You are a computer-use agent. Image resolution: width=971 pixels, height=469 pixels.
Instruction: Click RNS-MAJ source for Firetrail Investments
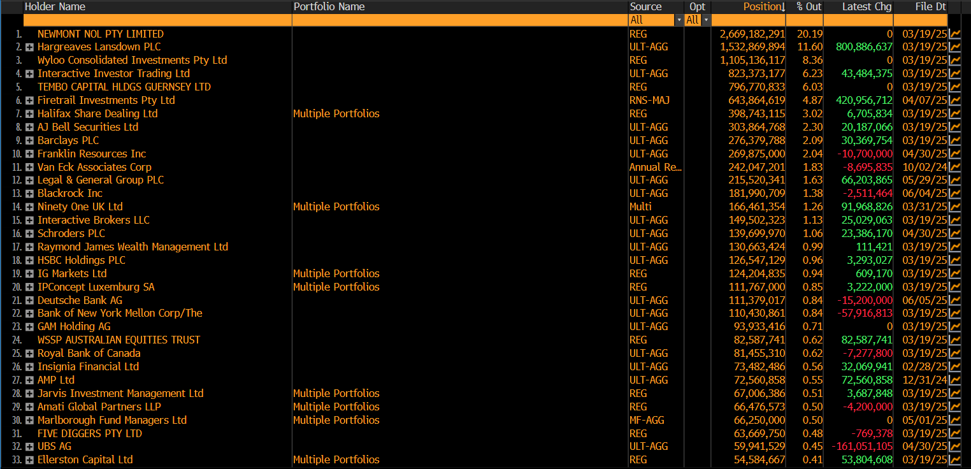(649, 101)
